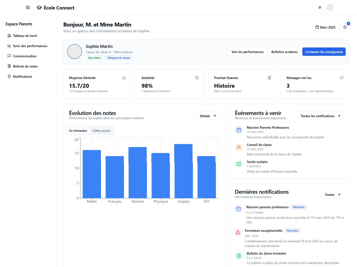357x267 pixels.
Task: Click calendar icon of Réunion Parents-Professeurs event
Action: [x=239, y=130]
